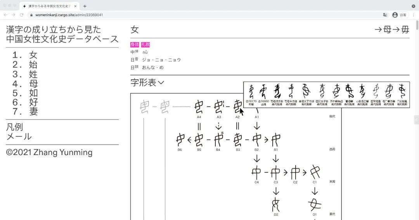This screenshot has width=419, height=220.
Task: Click the site title 漢字の成り立ちから見た中国女性文化史データベース
Action: point(62,34)
